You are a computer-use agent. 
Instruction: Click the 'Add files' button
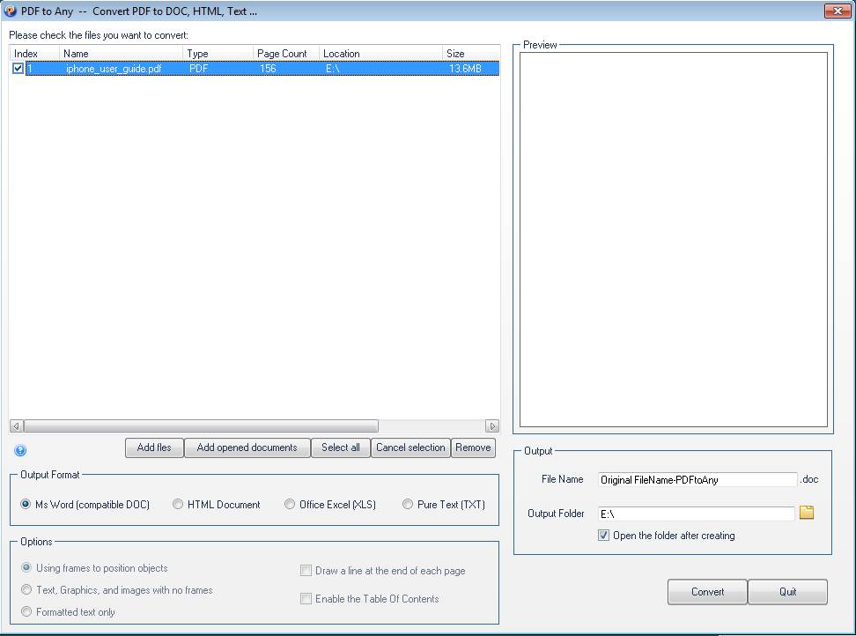click(153, 447)
